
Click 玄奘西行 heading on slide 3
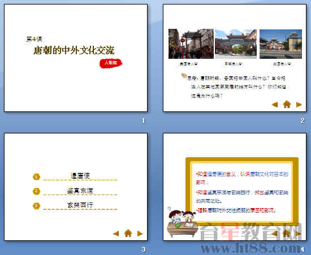(80, 205)
